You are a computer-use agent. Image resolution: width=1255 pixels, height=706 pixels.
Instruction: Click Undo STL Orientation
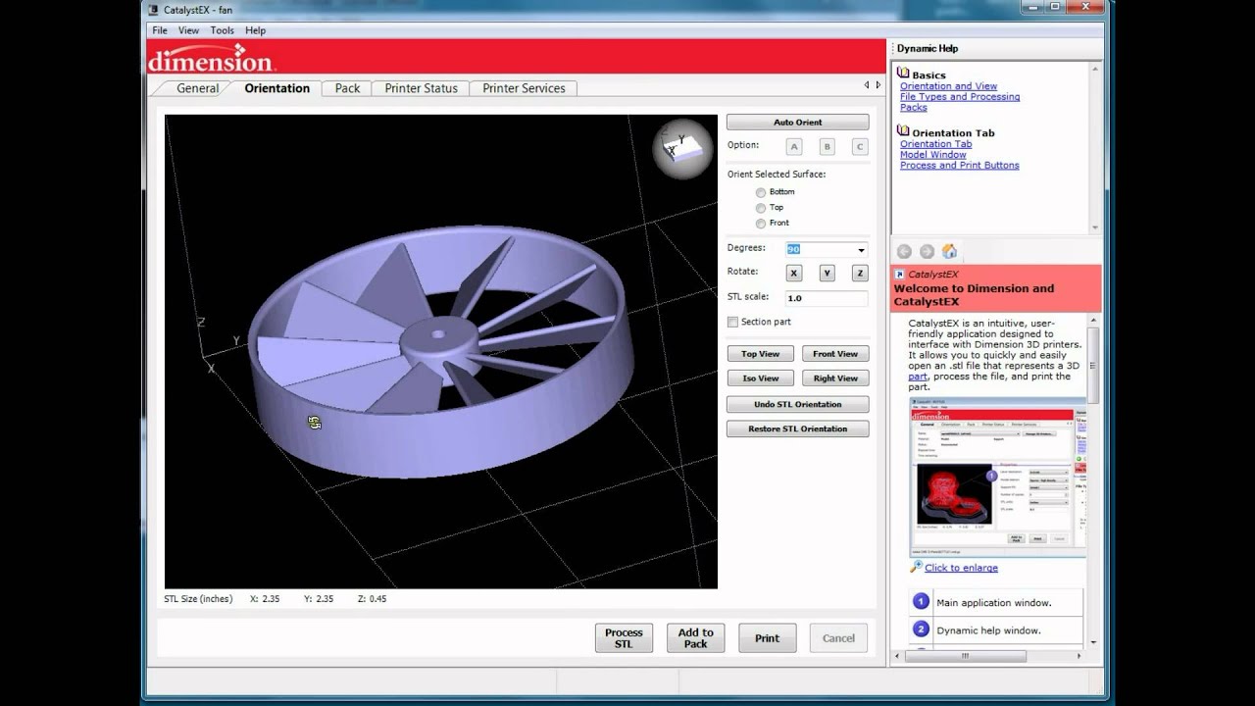(x=797, y=404)
